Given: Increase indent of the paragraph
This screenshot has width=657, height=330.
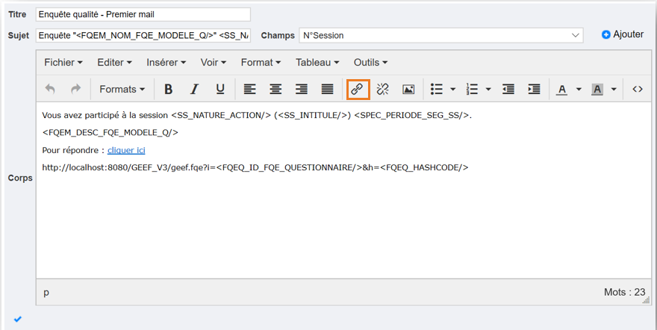Looking at the screenshot, I should point(534,89).
